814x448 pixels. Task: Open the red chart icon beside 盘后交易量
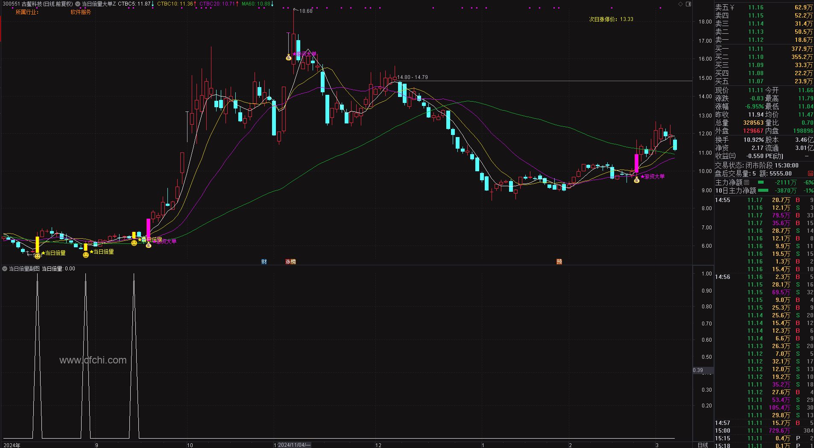click(810, 173)
